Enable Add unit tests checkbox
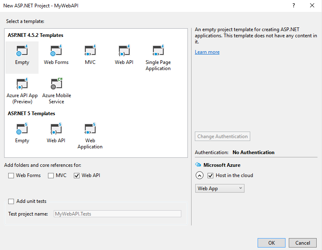The image size is (322, 250). pos(11,201)
